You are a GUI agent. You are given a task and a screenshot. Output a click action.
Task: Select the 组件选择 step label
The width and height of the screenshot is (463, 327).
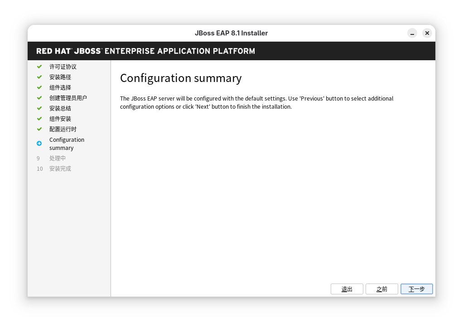click(60, 87)
